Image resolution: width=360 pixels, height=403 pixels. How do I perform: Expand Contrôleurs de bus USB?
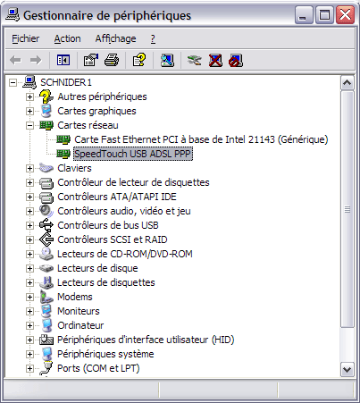29,225
